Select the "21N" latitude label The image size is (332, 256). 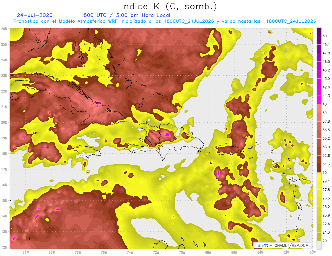4,107
